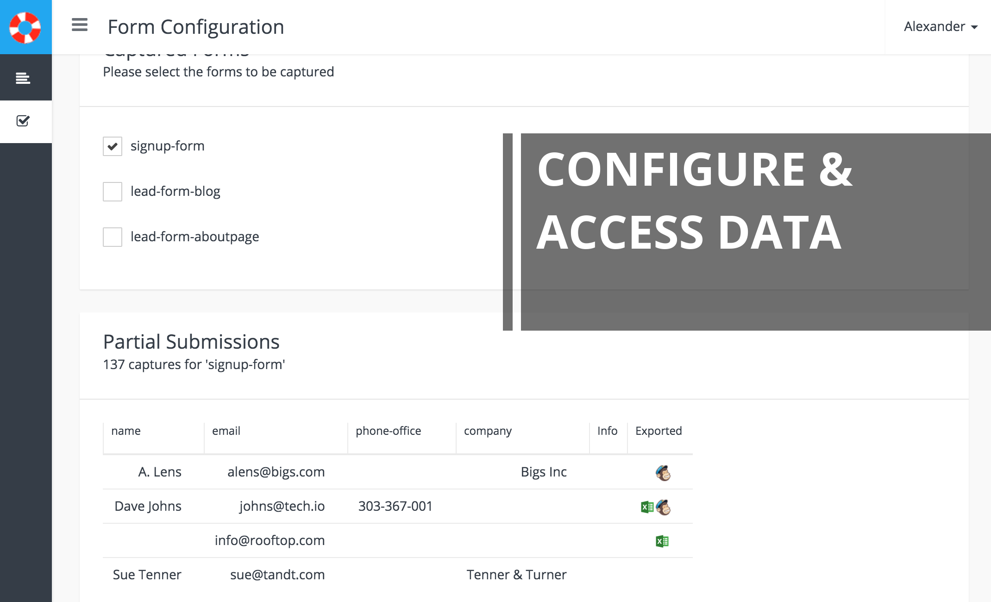Uncheck the signup-form checkbox
This screenshot has width=991, height=602.
pyautogui.click(x=113, y=146)
